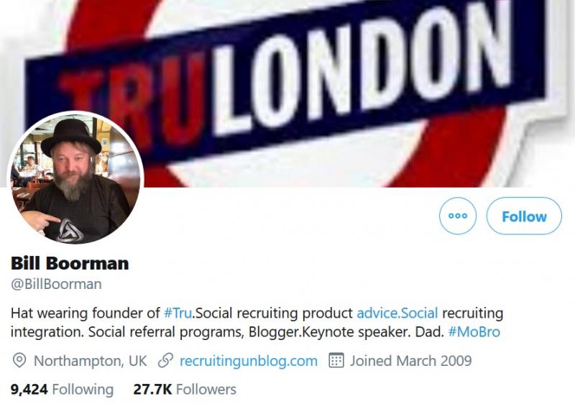Open Bill Boorman's profile picture

tap(75, 178)
